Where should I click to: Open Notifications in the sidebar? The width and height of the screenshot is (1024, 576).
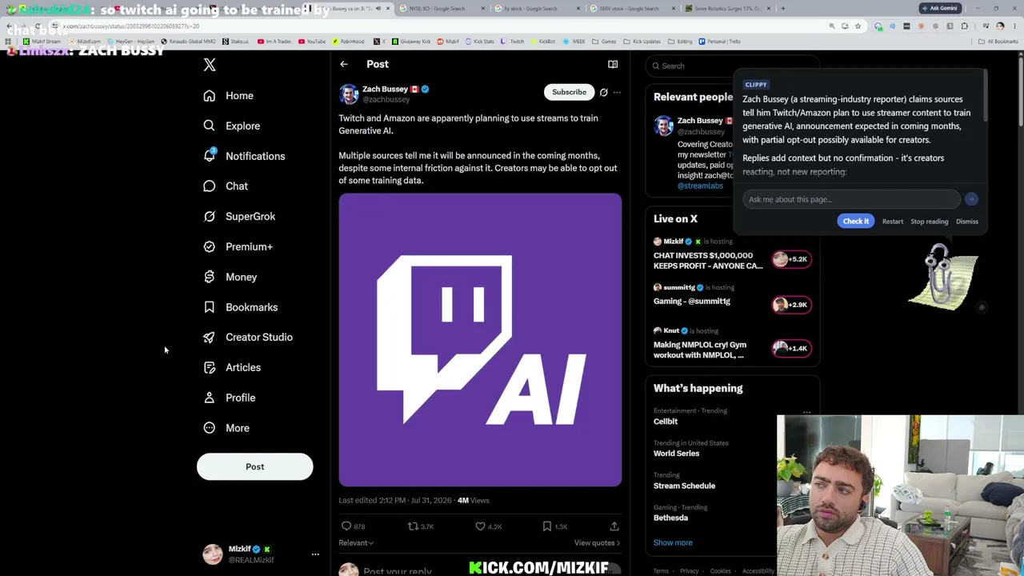tap(243, 156)
